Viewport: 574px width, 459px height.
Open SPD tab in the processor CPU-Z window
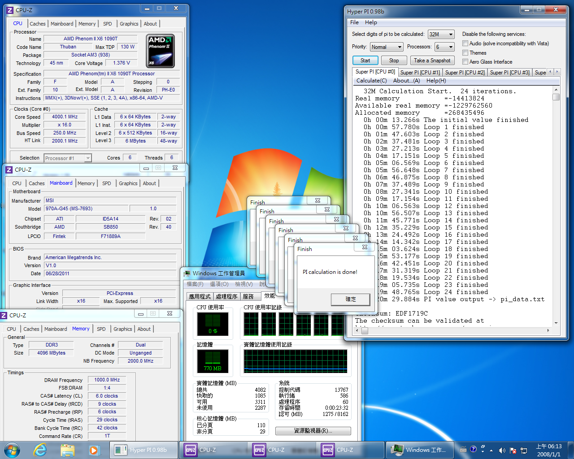point(108,24)
